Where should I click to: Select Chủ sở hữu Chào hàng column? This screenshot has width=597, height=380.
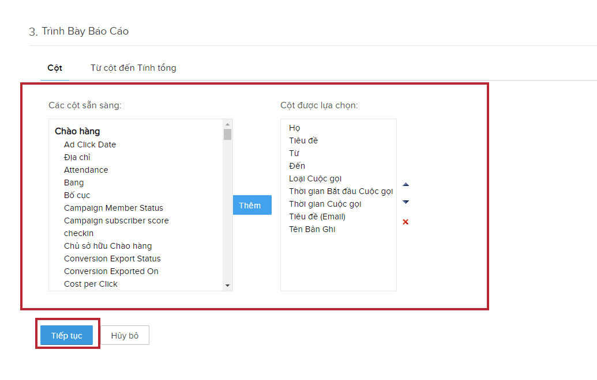(x=108, y=246)
